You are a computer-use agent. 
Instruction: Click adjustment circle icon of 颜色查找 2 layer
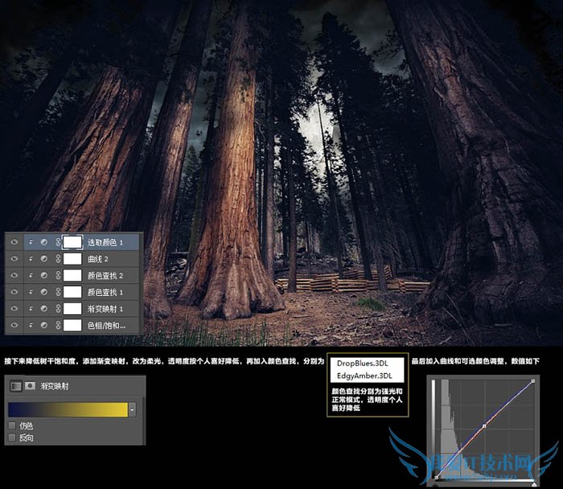pyautogui.click(x=43, y=275)
